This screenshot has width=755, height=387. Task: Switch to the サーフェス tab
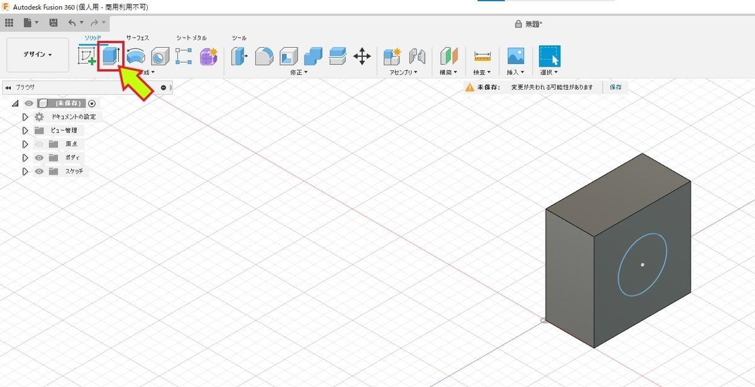(137, 38)
